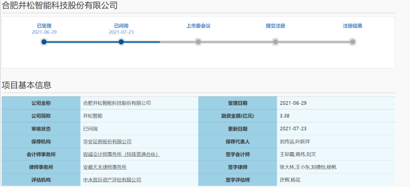Click the page title 合肥井松智能科技股份有限公司
Viewport: 410px width, 187px height.
coord(60,5)
